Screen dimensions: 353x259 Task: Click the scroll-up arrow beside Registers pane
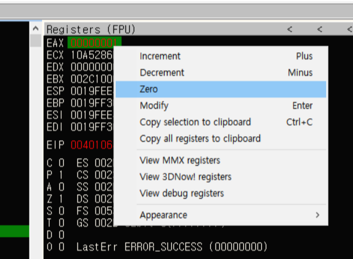click(35, 29)
